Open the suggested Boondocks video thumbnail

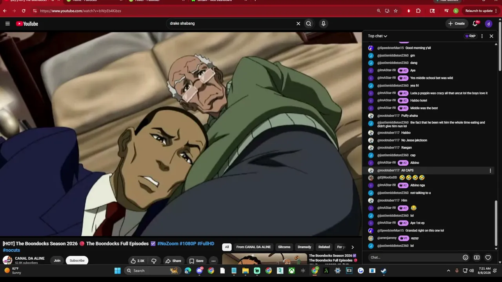coord(265,259)
